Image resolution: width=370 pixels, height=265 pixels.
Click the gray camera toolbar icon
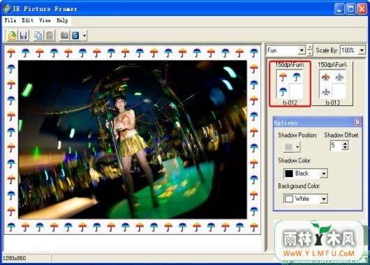click(64, 36)
